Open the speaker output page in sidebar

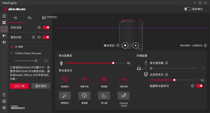tap(4, 36)
